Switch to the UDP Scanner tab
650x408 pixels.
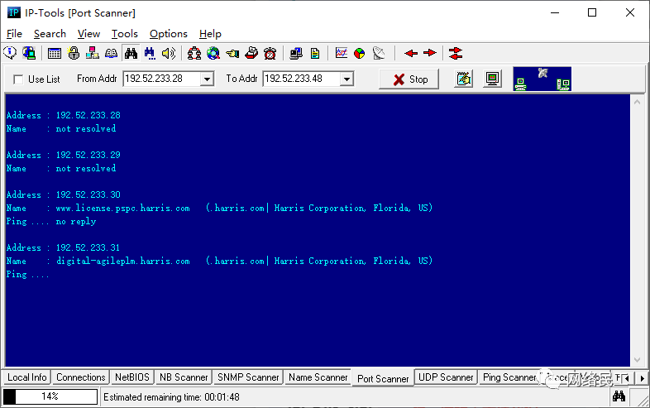pos(446,377)
